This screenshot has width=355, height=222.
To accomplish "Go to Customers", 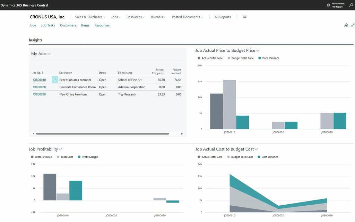I will [68, 25].
